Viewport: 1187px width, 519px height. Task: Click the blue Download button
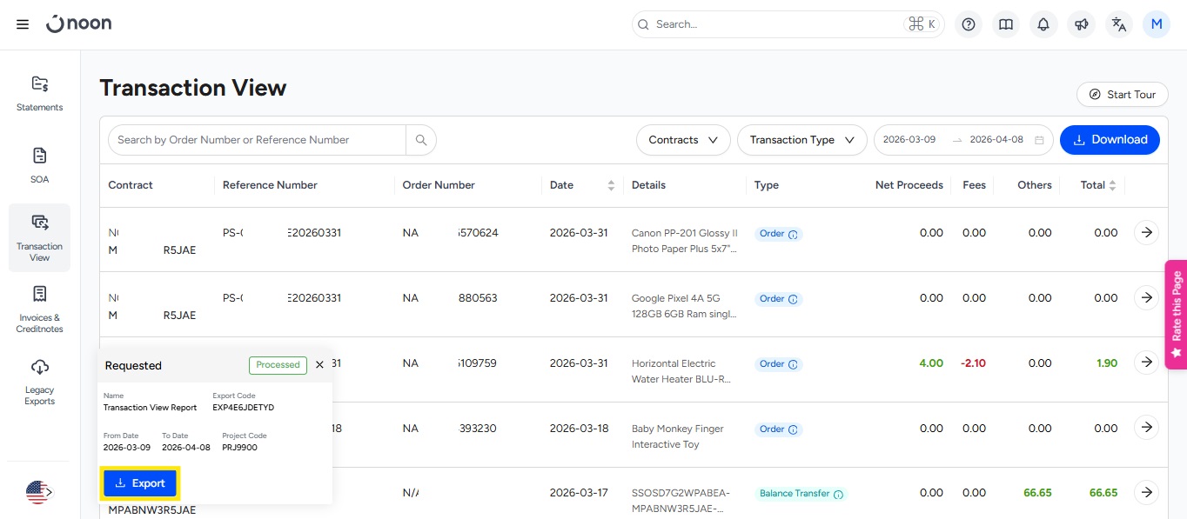[x=1110, y=140]
